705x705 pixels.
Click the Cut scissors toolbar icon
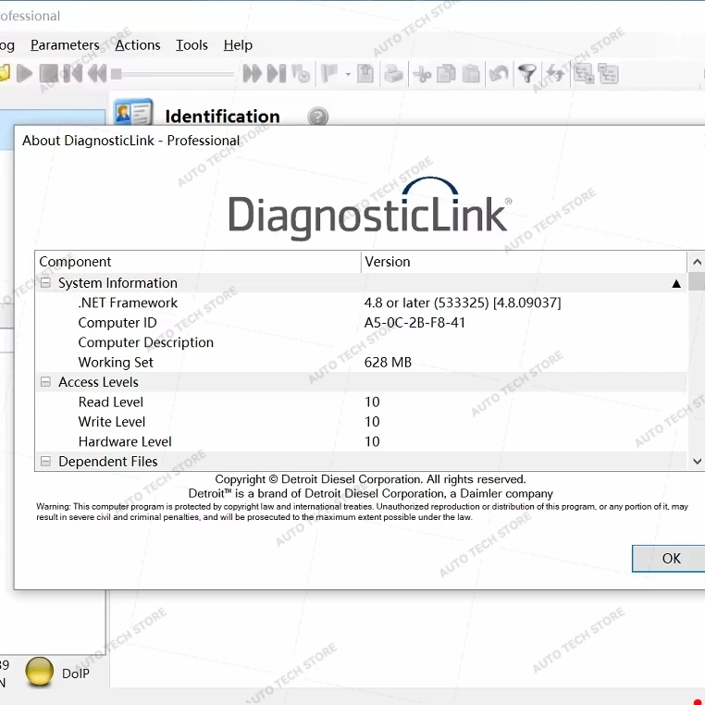422,74
